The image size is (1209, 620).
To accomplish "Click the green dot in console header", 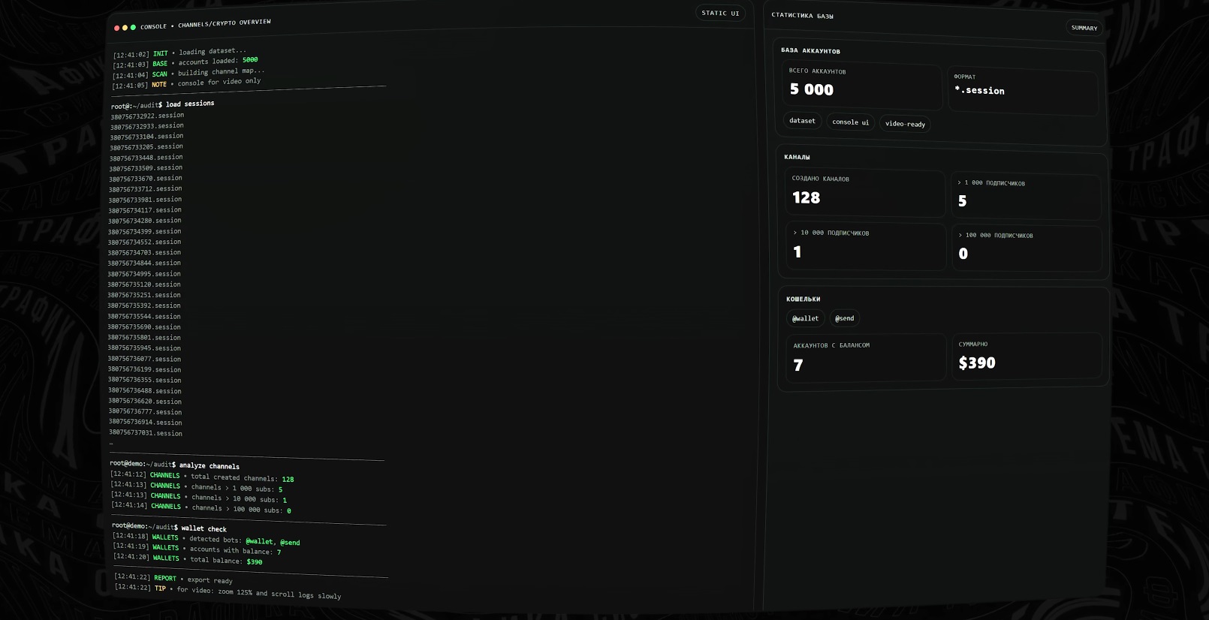I will click(x=133, y=27).
